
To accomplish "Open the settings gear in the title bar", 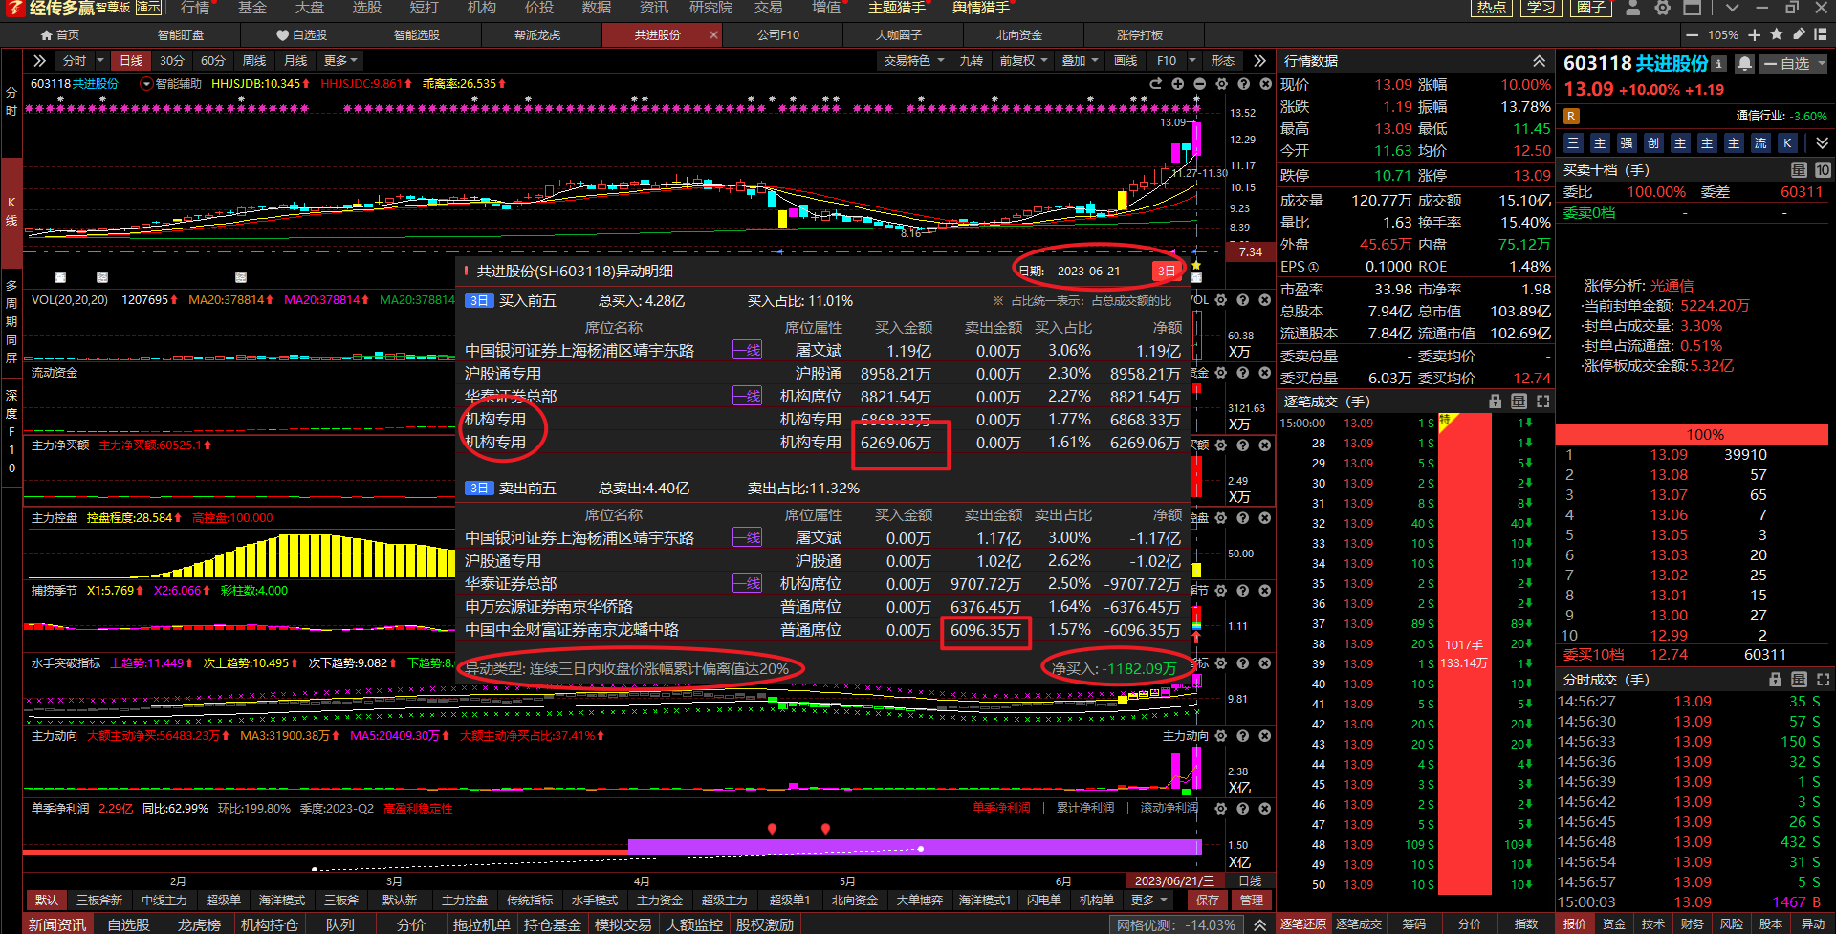I will pyautogui.click(x=1663, y=8).
